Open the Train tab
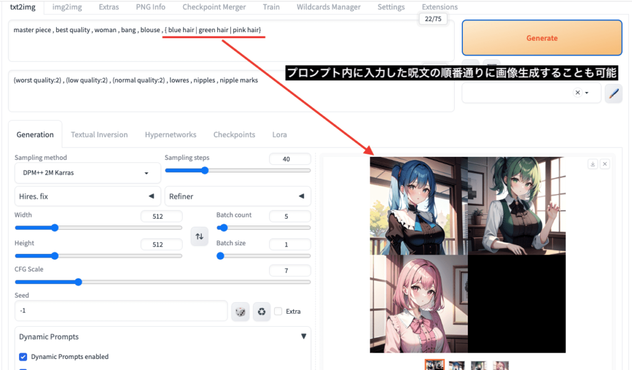 [272, 7]
